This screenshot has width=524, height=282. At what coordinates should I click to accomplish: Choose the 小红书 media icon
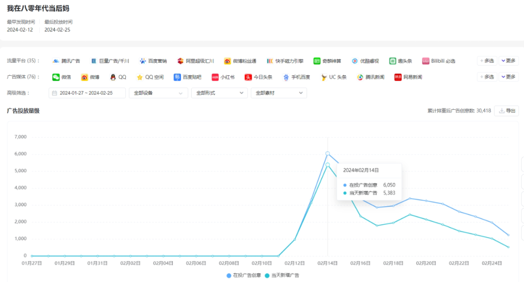(x=215, y=77)
